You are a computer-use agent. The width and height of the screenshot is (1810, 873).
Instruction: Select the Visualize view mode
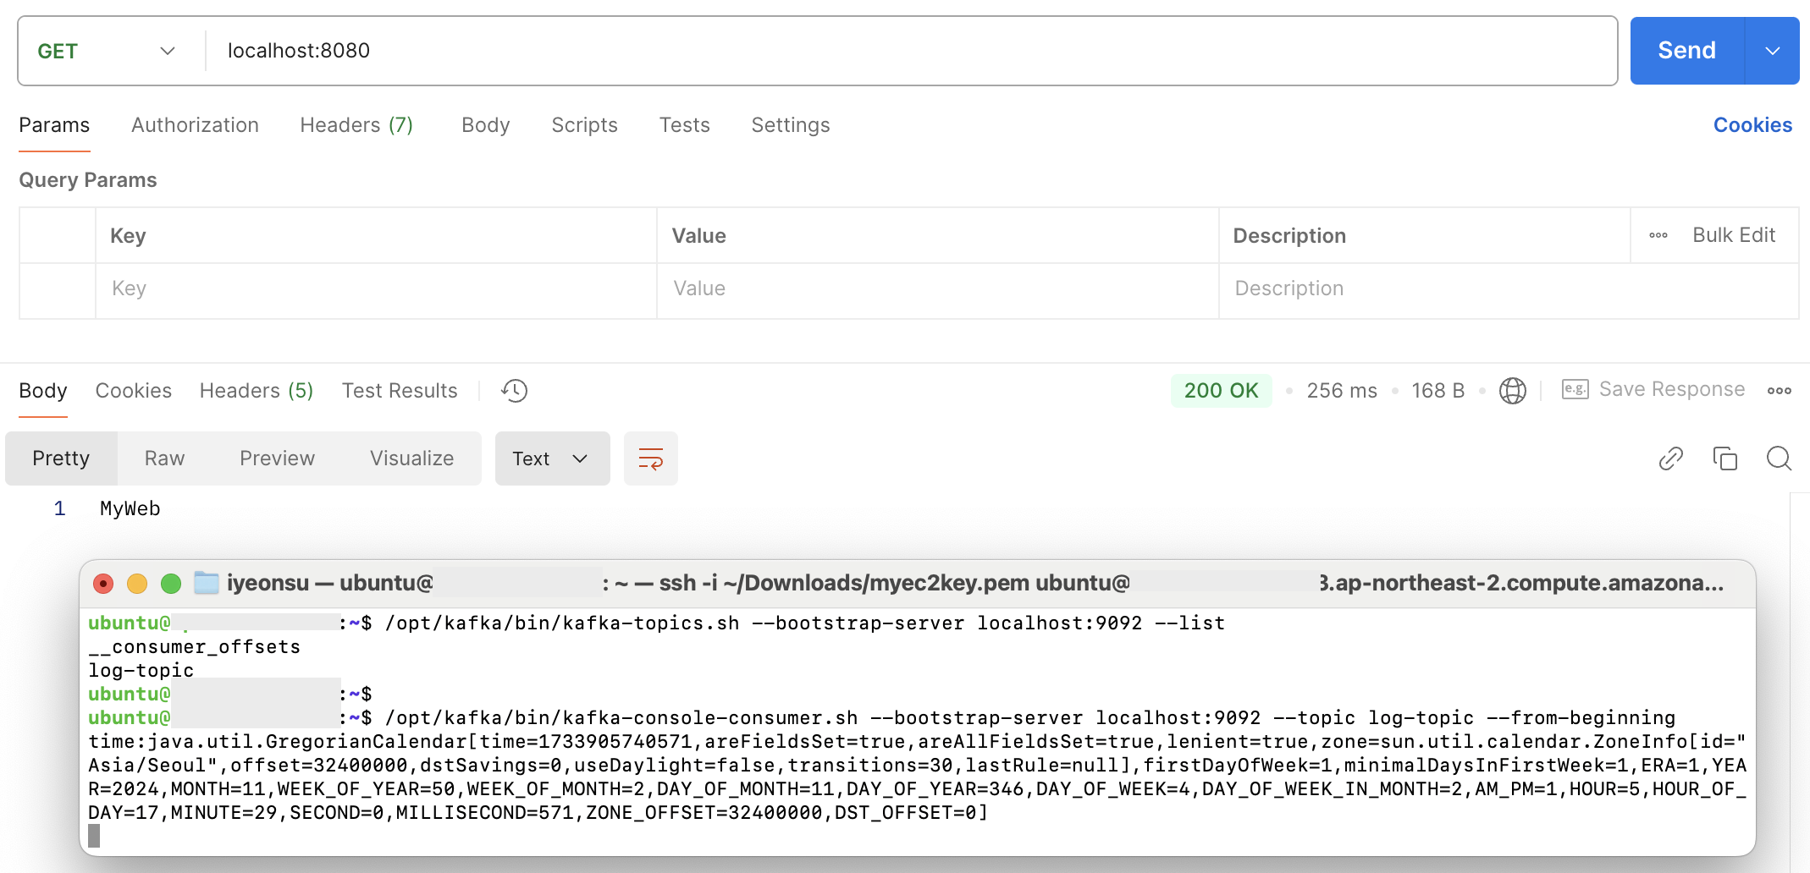[411, 458]
